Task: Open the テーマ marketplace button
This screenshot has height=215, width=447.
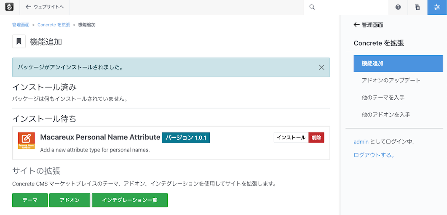Action: point(30,200)
